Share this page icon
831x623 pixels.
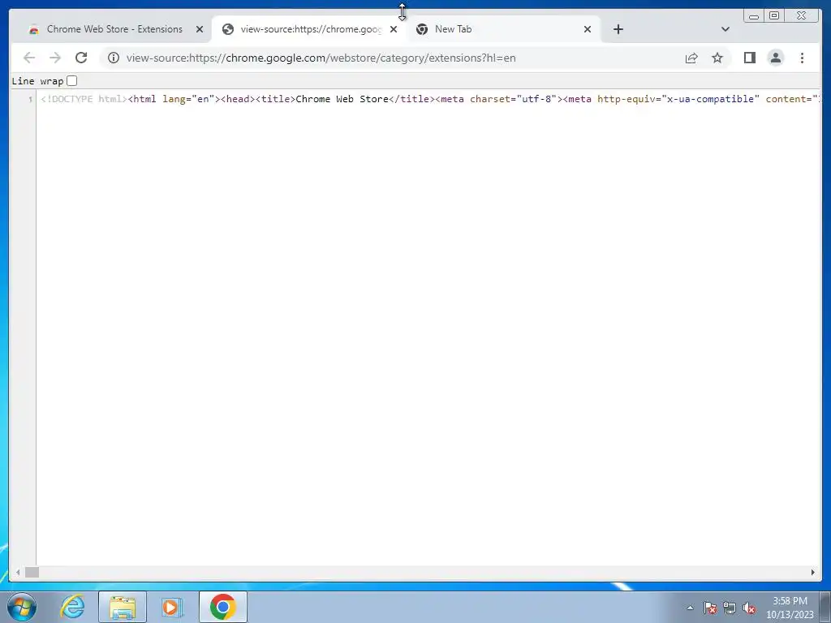tap(691, 58)
